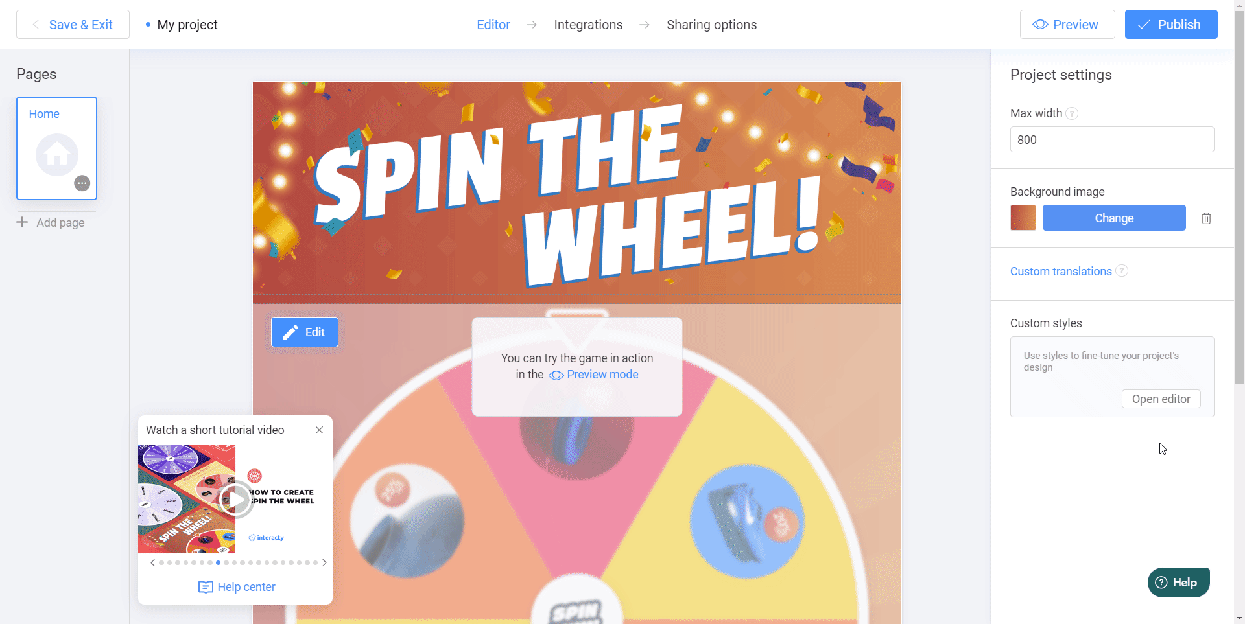Go to the next tutorial slide arrow
This screenshot has height=624, width=1245.
[324, 563]
